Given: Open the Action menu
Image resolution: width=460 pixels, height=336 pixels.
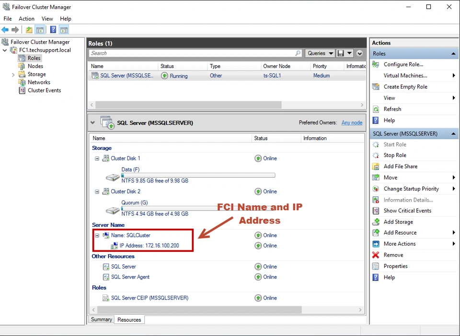Looking at the screenshot, I should tap(26, 19).
